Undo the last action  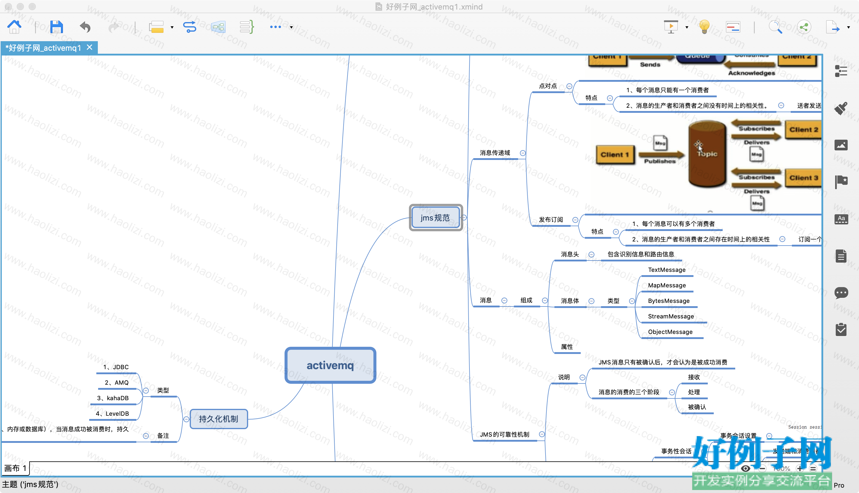click(x=85, y=27)
